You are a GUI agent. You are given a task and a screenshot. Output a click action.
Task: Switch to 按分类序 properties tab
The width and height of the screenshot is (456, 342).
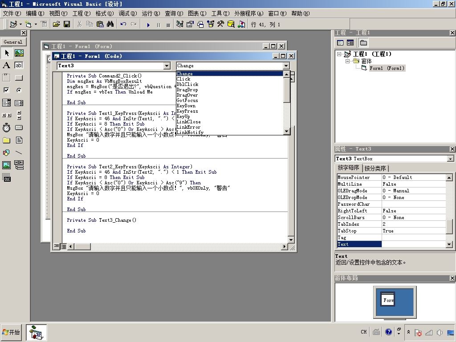pos(375,168)
